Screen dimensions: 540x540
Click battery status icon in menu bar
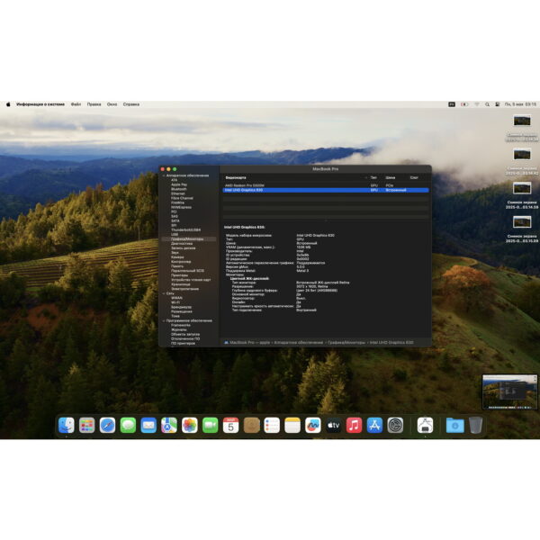464,104
